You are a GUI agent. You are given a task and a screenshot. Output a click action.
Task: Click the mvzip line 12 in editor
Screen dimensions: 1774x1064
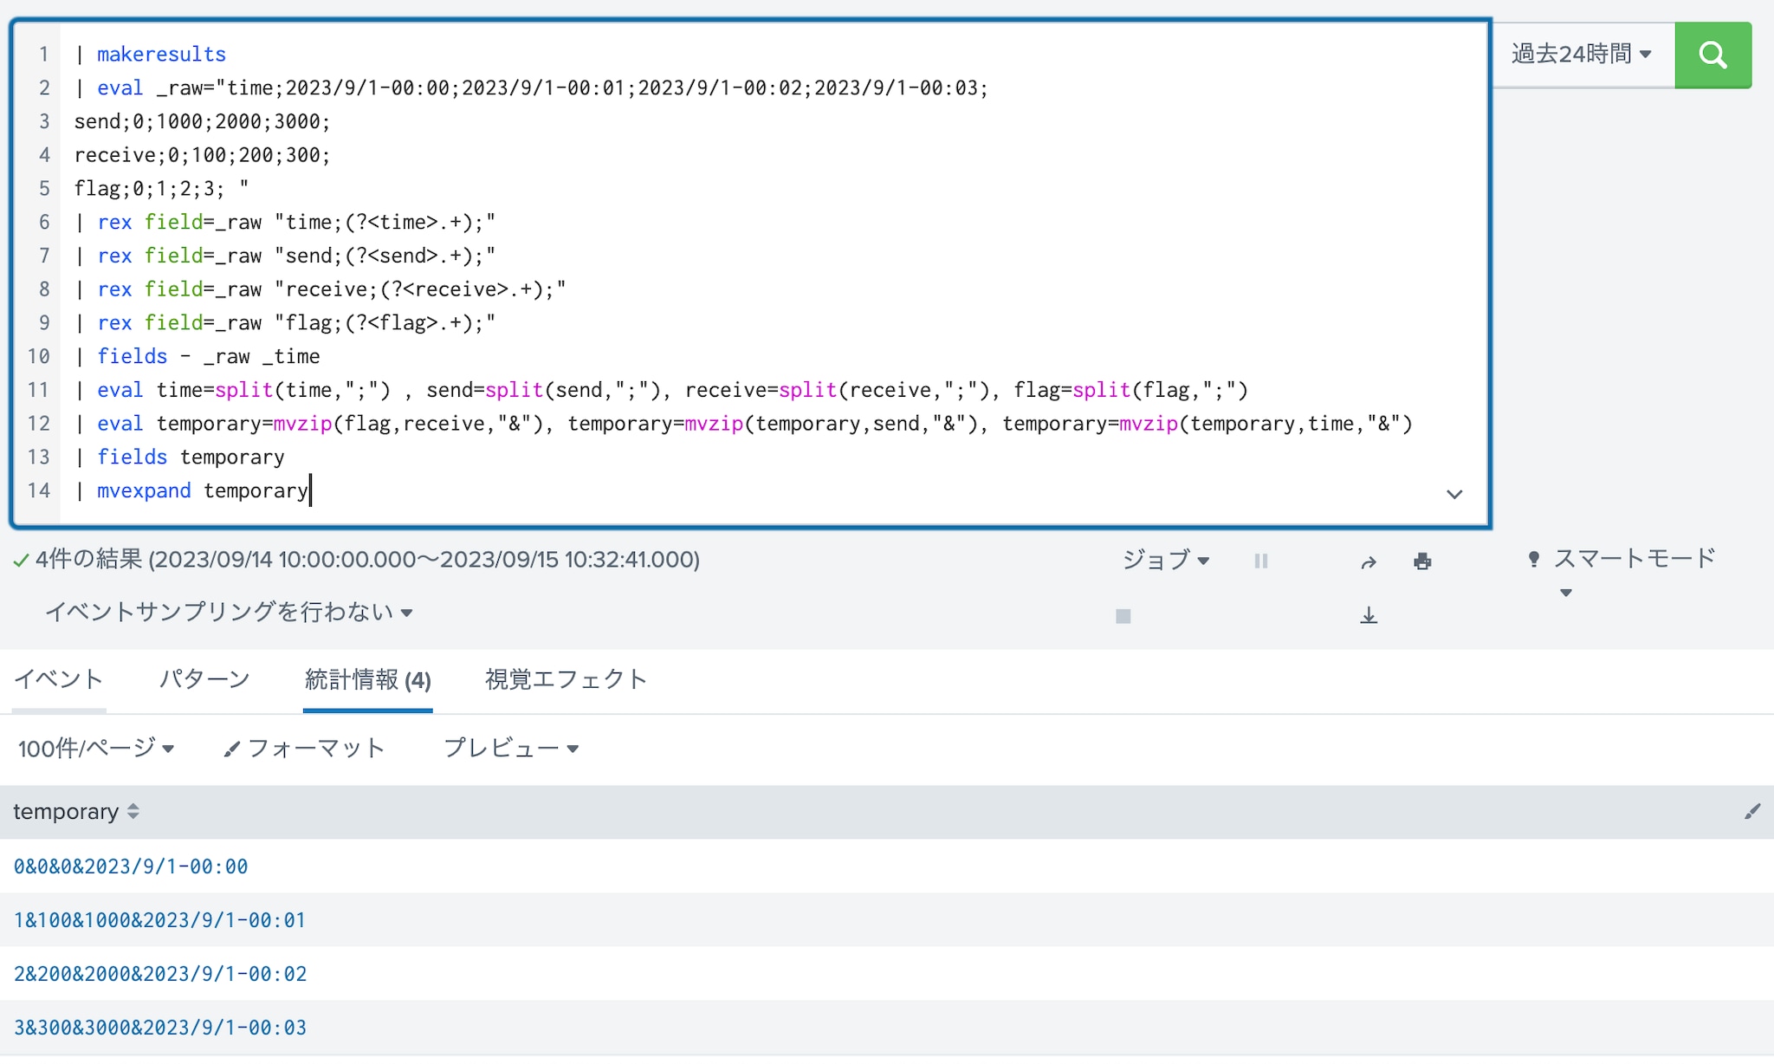click(x=744, y=424)
